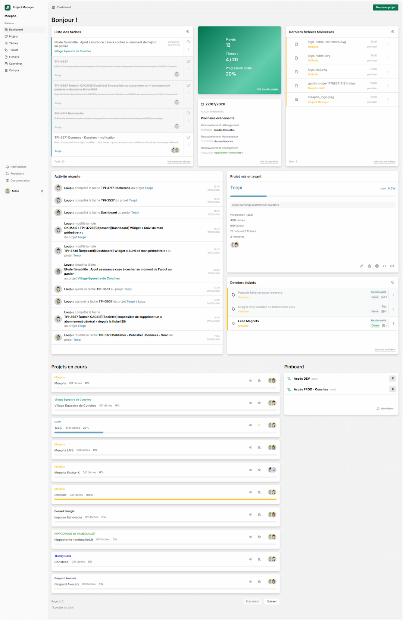
Task: Click Teepi exchange platform description field
Action: pos(313,205)
